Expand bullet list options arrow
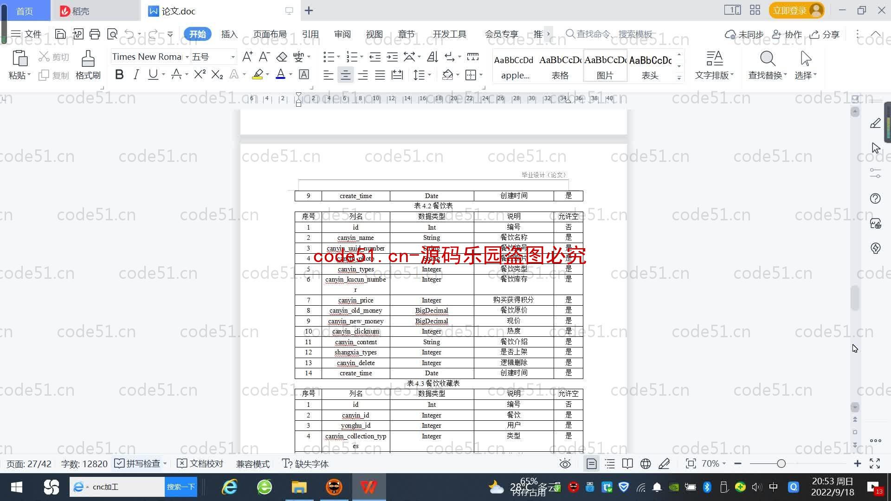This screenshot has width=891, height=501. pos(338,57)
